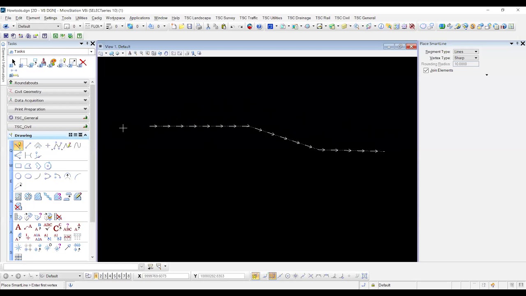Click the Pan View hand icon
526x296 pixels.
point(166,53)
